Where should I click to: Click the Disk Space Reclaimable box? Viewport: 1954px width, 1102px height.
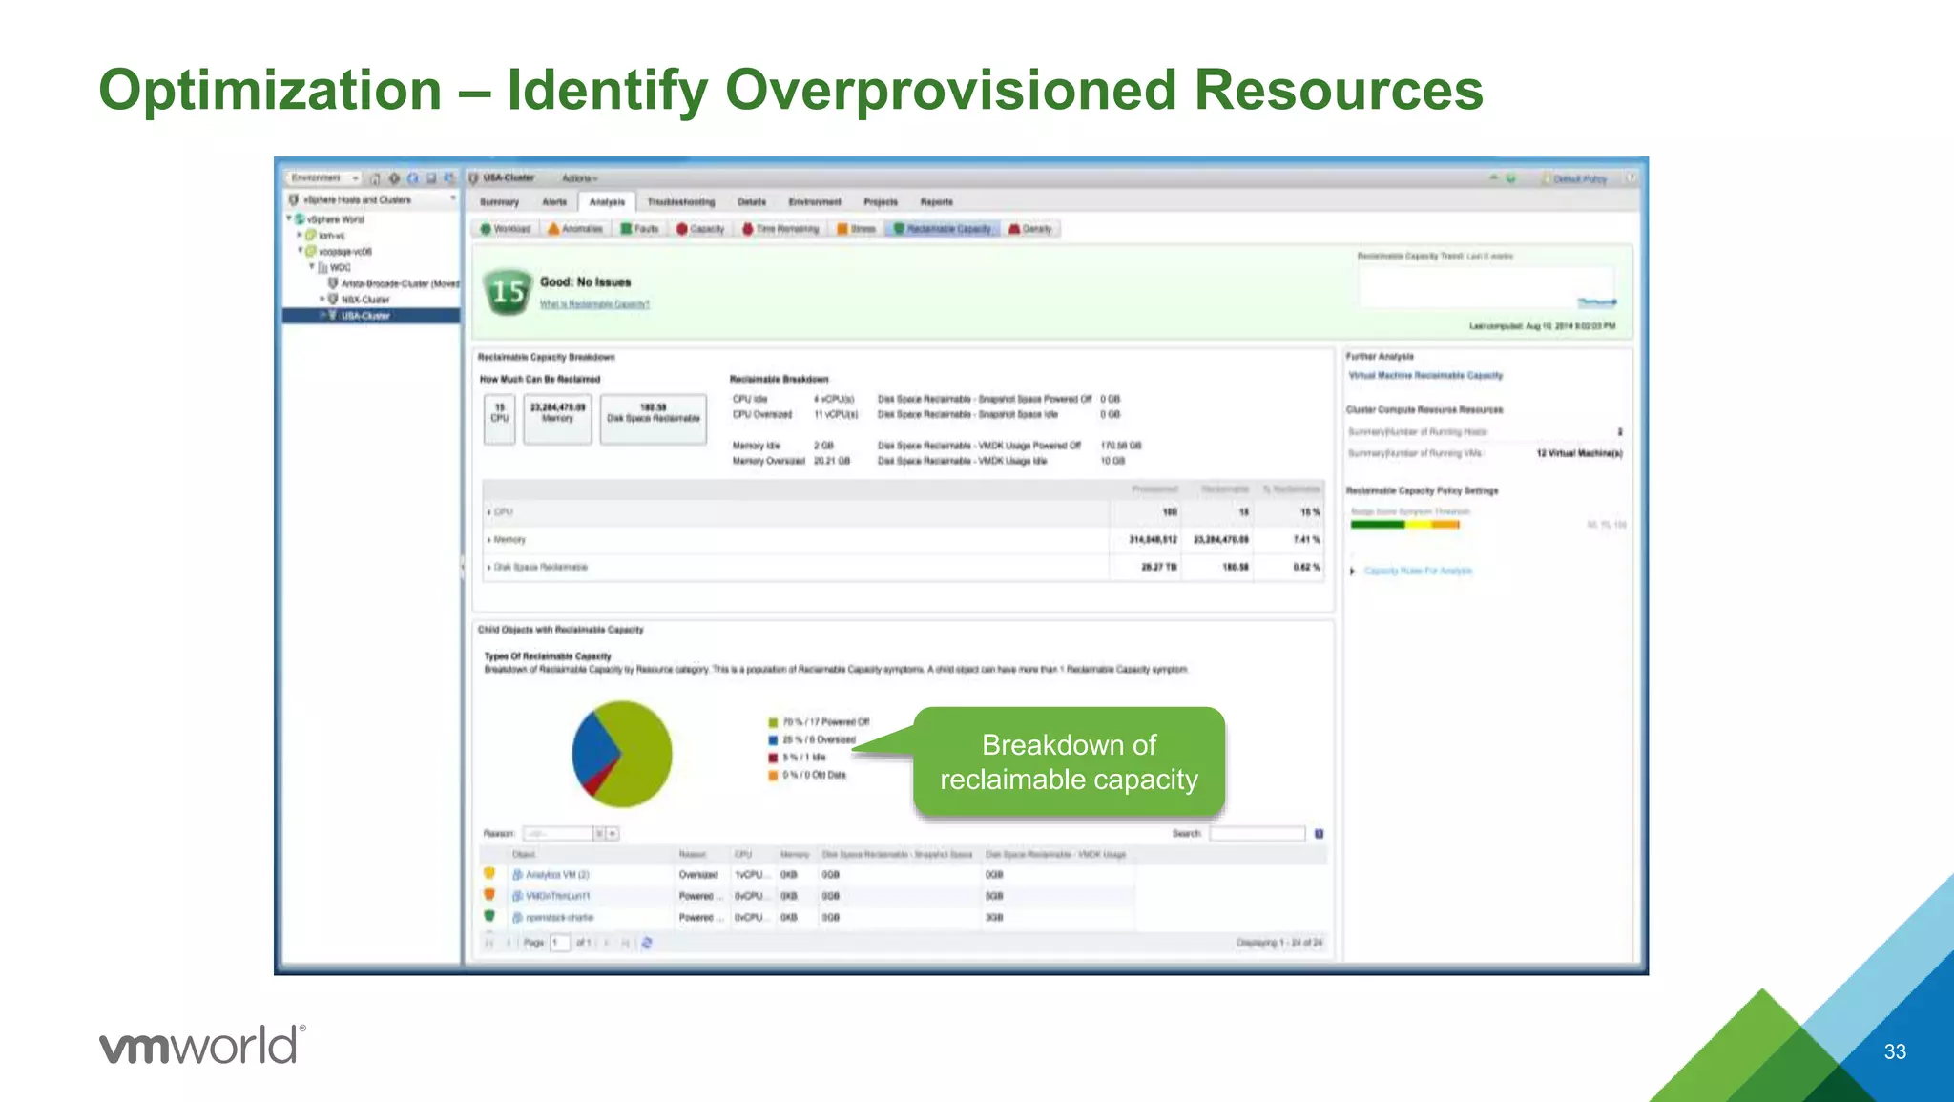click(654, 419)
